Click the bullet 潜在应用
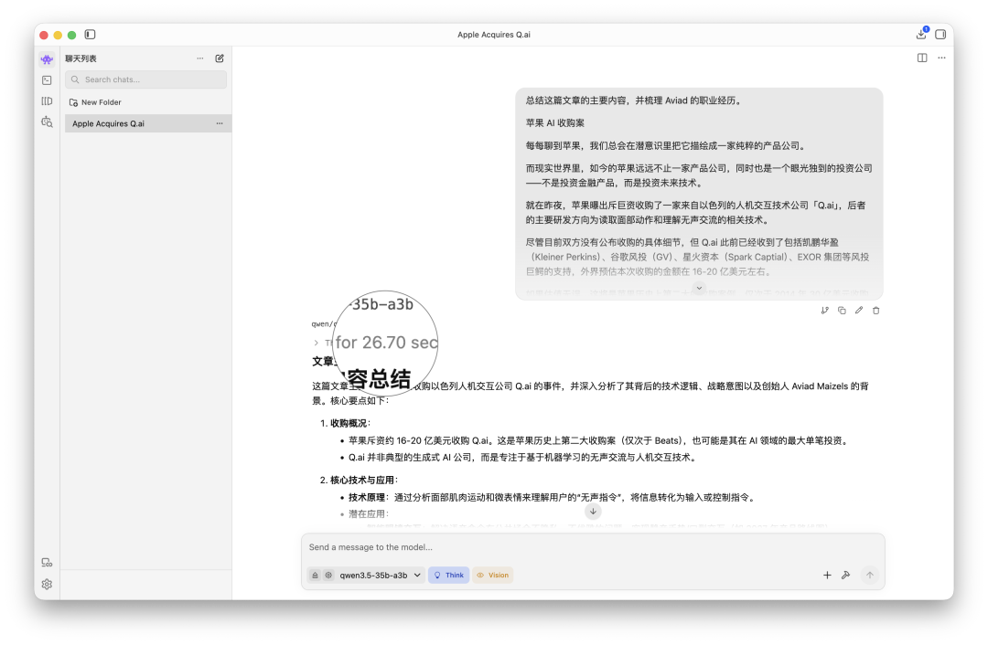Screen dimensions: 988x645 coord(369,514)
